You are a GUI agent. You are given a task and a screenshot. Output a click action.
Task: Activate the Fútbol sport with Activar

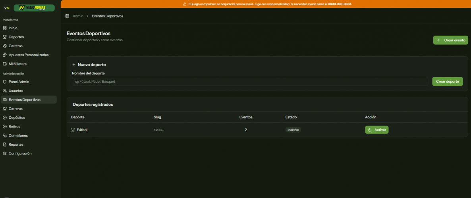(x=376, y=130)
